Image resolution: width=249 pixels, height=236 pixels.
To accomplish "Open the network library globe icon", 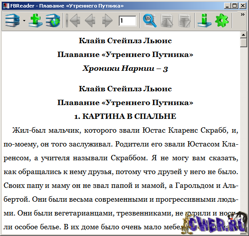I will pyautogui.click(x=53, y=20).
